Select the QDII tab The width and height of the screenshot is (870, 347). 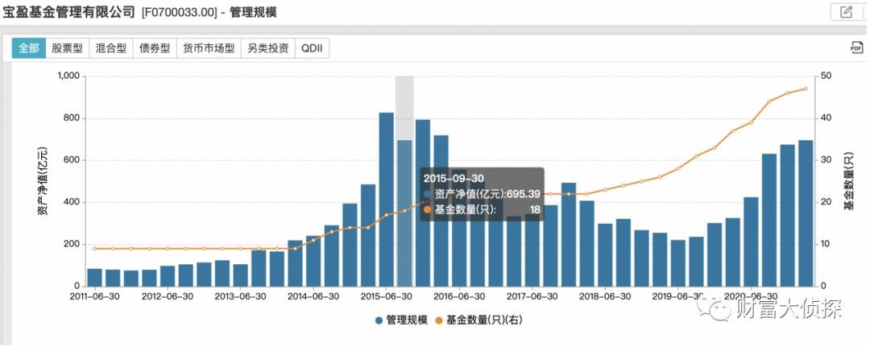pyautogui.click(x=313, y=48)
